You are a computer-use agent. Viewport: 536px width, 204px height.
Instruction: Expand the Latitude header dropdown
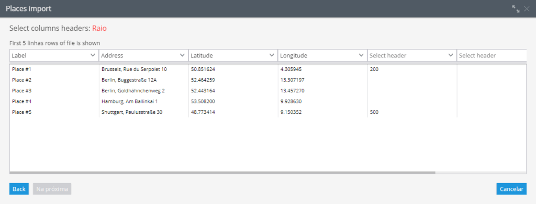pos(233,55)
